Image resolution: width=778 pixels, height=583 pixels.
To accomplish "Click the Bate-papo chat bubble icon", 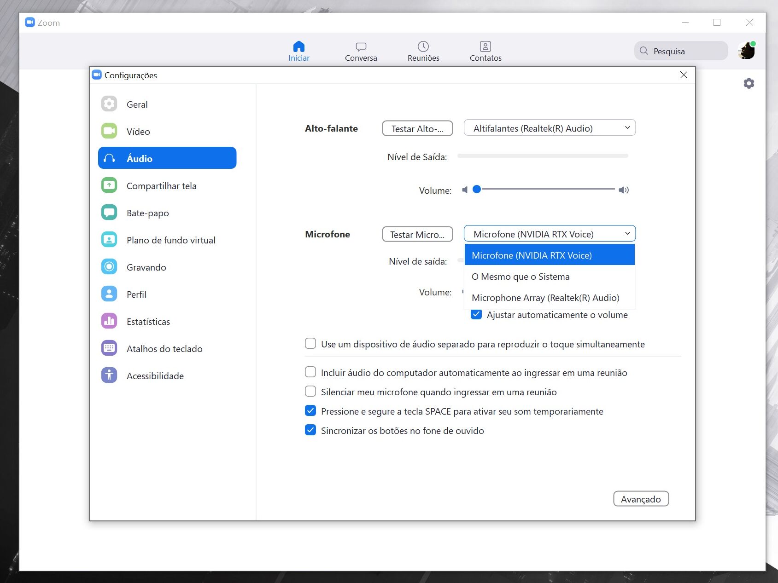I will pos(109,213).
